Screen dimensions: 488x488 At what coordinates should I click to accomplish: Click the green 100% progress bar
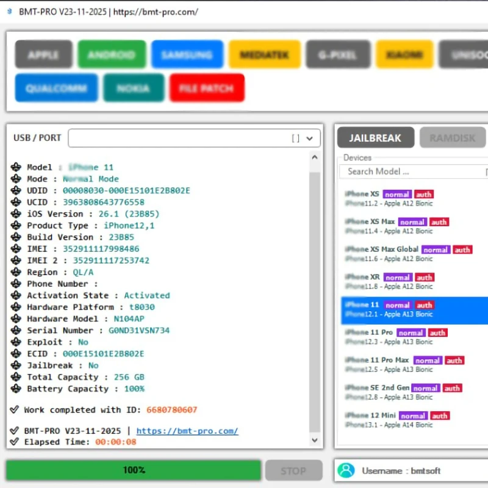click(134, 470)
